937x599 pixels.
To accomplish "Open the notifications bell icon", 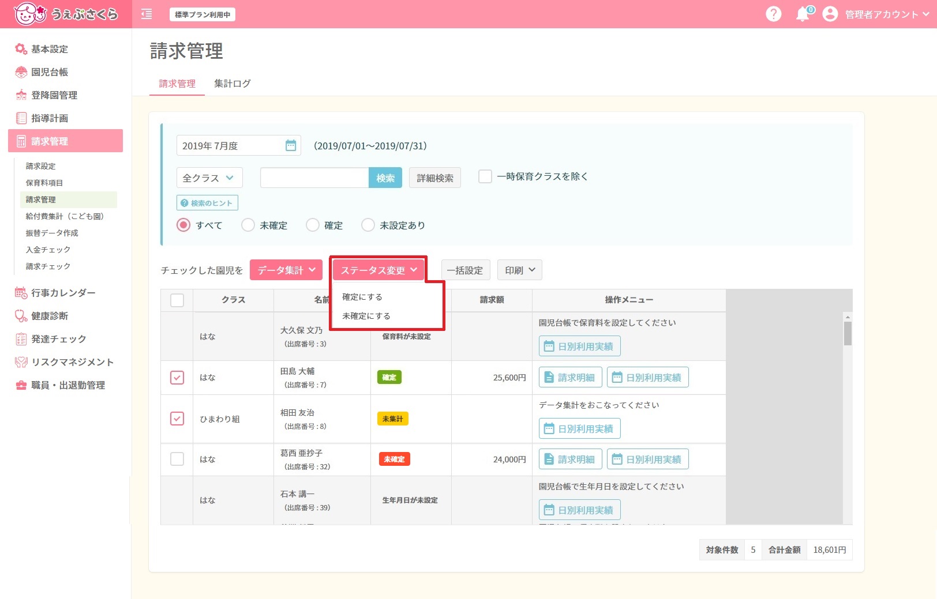I will [804, 14].
